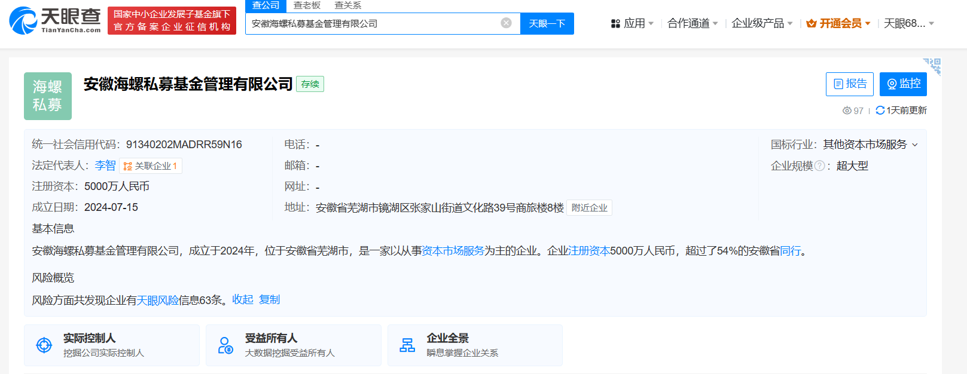The height and width of the screenshot is (374, 967).
Task: Click 复制 to copy risk text
Action: click(269, 299)
